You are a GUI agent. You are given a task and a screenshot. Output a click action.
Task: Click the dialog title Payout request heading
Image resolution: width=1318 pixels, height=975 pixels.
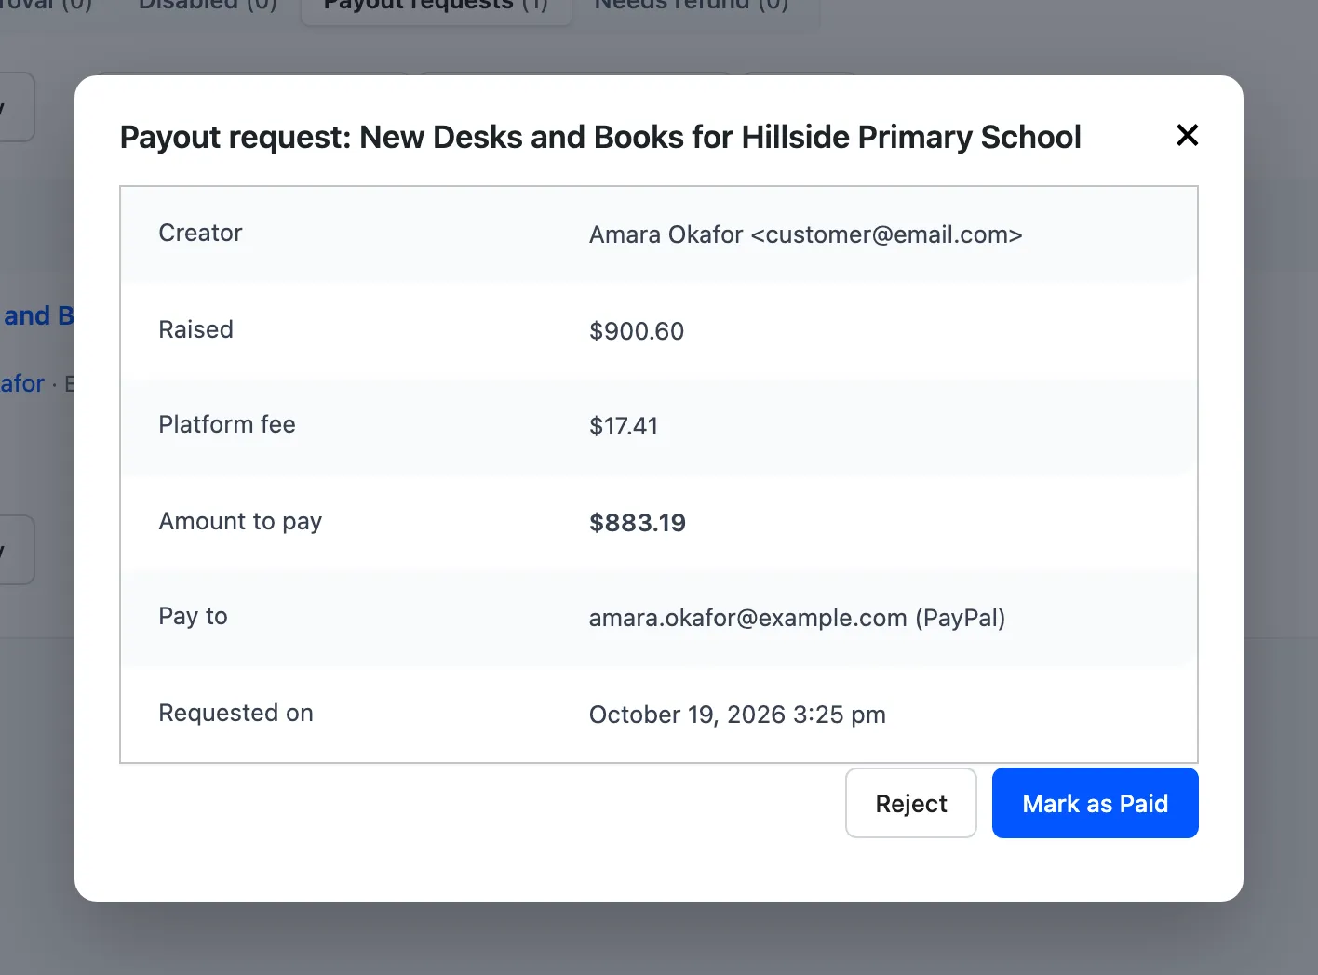point(600,137)
